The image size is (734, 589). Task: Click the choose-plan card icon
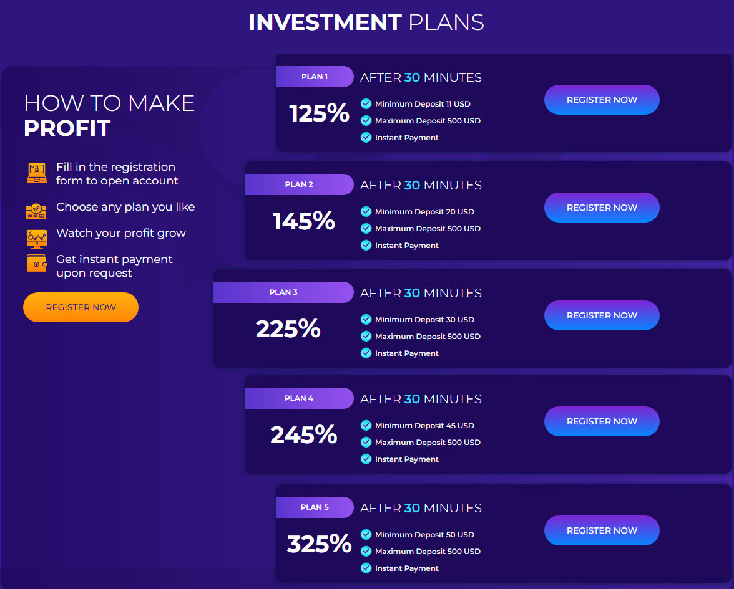click(36, 211)
